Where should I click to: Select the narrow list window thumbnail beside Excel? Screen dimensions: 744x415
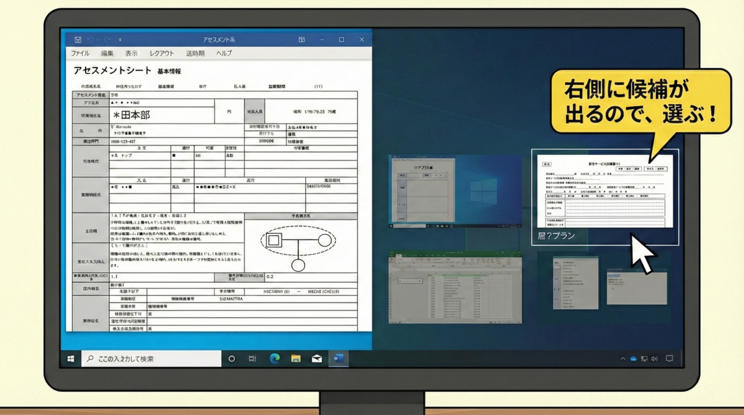576,284
